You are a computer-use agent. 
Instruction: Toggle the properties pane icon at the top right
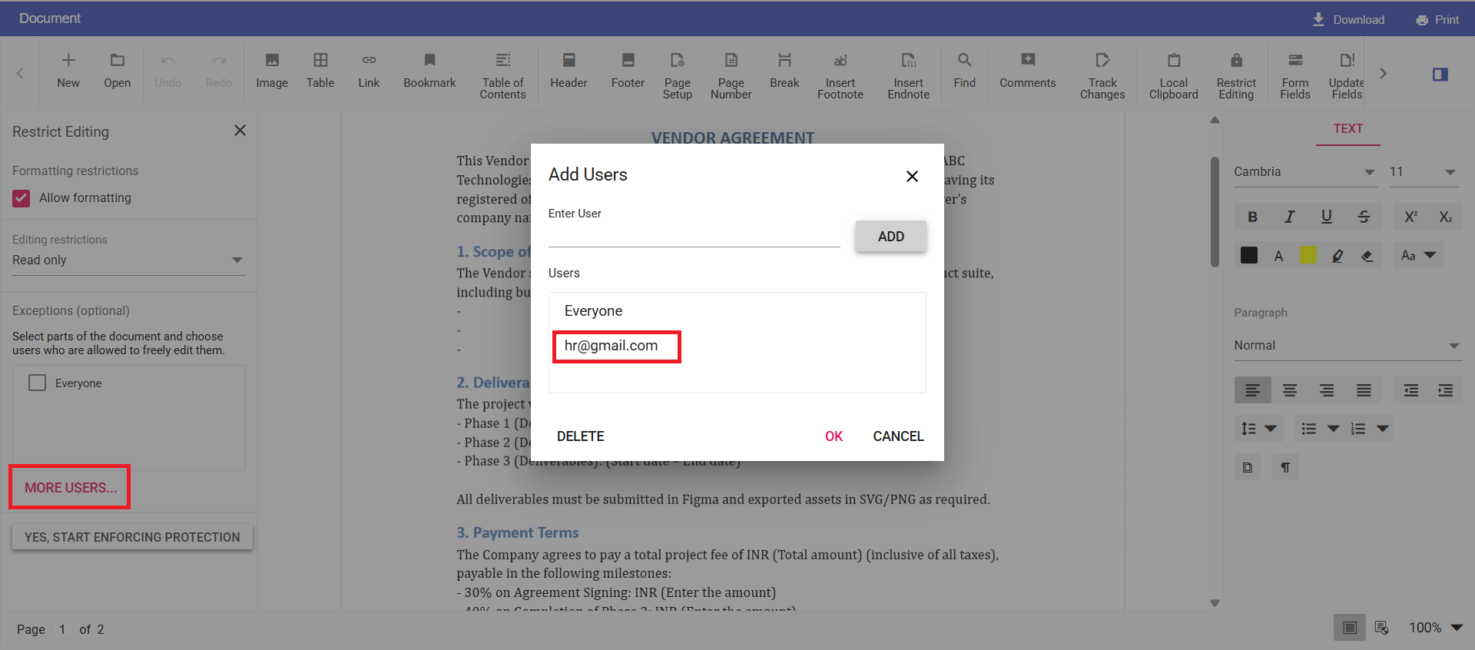1440,75
